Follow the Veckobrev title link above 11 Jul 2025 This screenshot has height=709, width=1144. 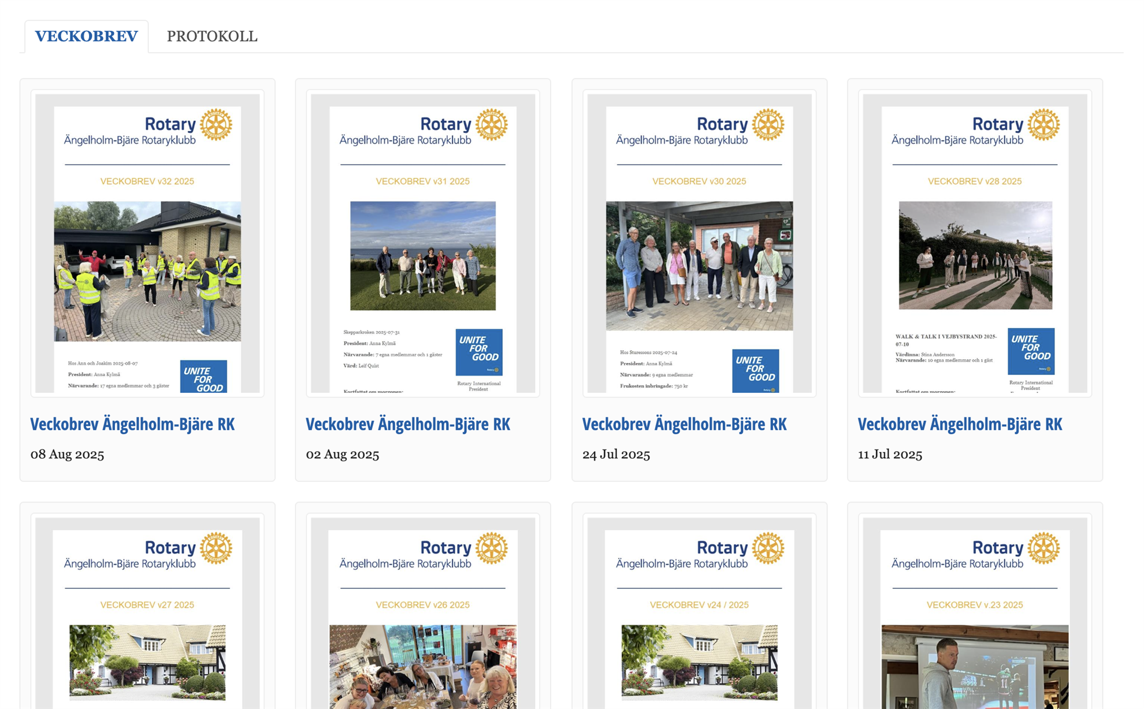point(960,424)
